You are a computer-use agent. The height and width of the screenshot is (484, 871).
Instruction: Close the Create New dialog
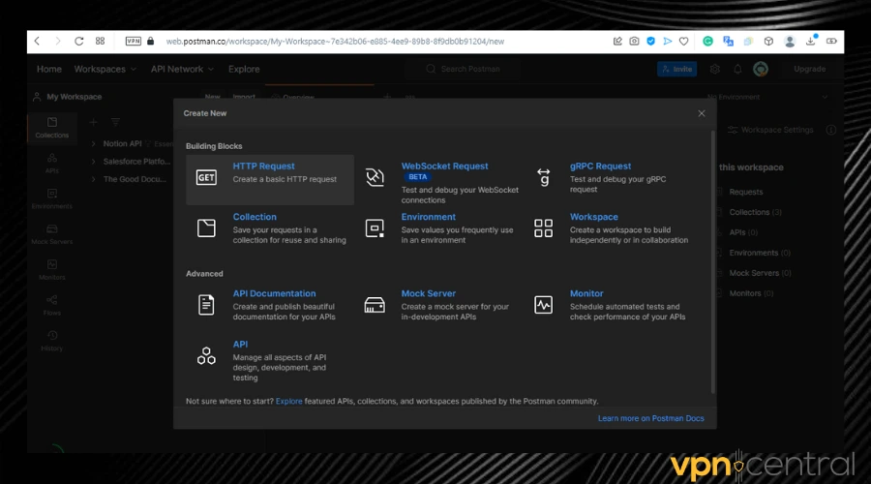click(702, 113)
